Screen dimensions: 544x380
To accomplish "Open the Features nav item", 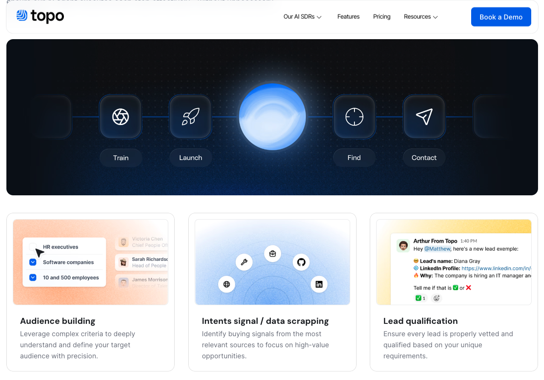I will pyautogui.click(x=348, y=17).
